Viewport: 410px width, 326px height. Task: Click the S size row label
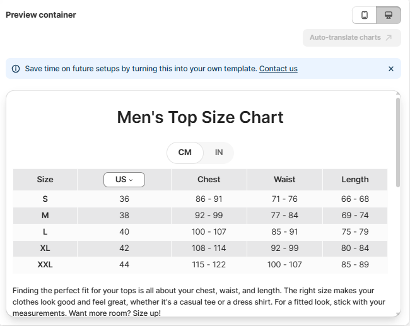[x=45, y=199]
